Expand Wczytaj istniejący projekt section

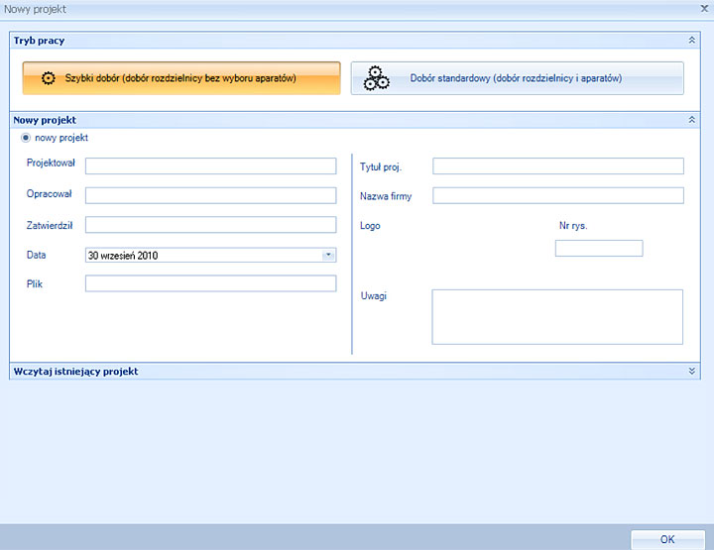click(x=692, y=372)
